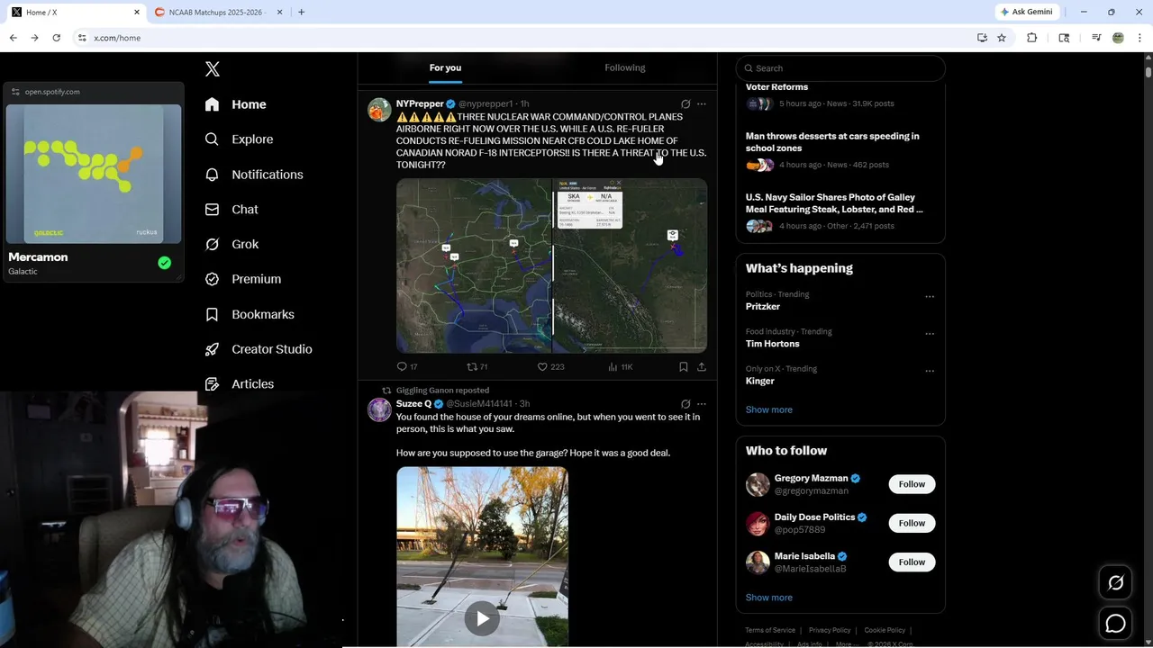Show more trends under What's happening
The image size is (1153, 648).
768,409
